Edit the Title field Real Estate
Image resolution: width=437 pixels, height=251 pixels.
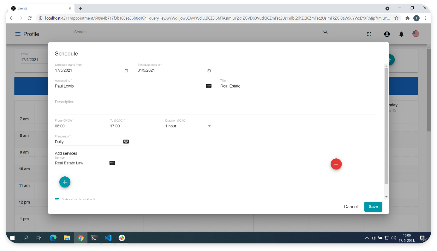[x=299, y=86]
